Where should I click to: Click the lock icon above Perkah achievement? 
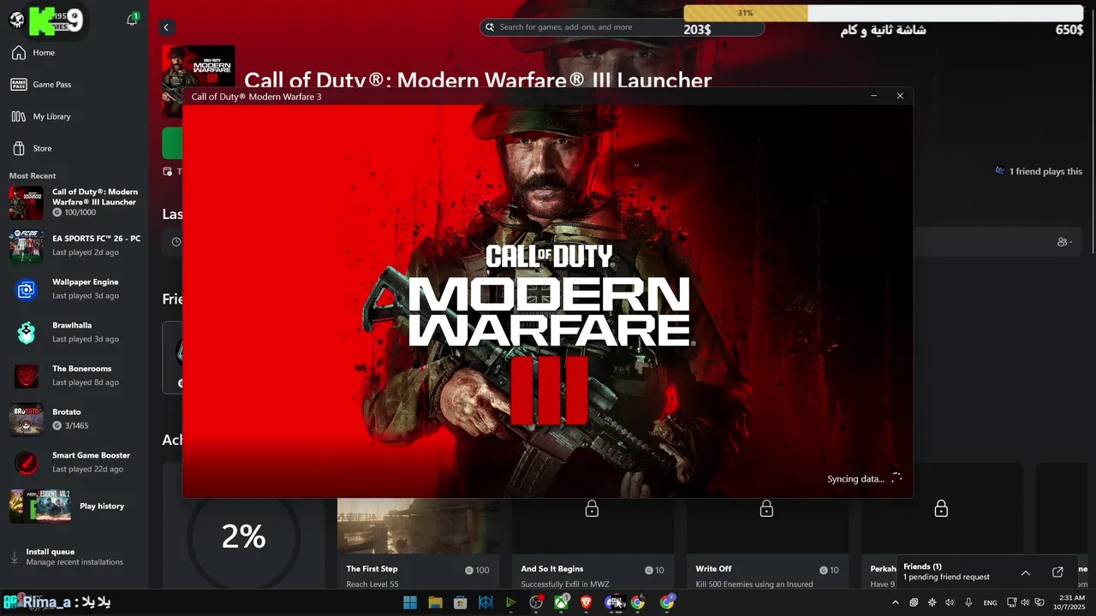[941, 510]
